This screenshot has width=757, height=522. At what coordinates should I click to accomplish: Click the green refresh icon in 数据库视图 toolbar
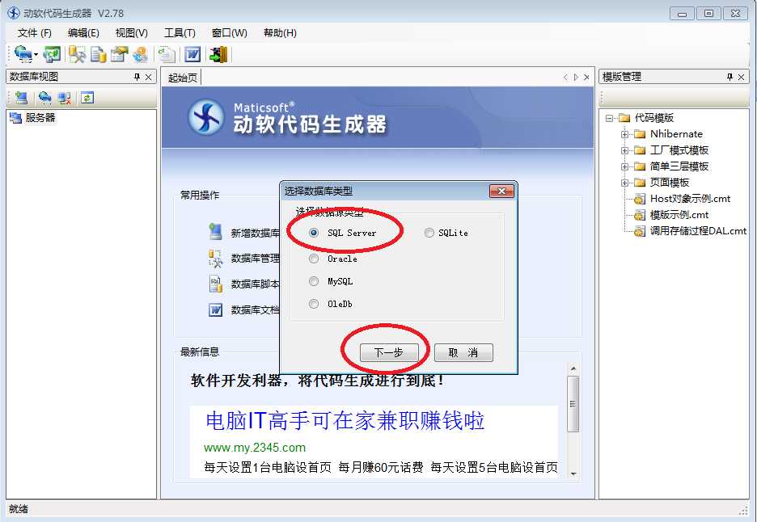(x=87, y=98)
